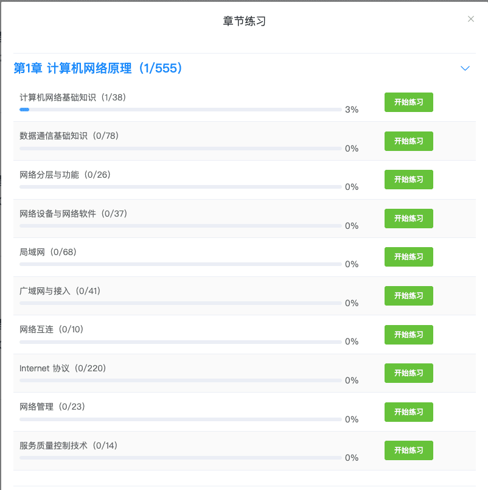This screenshot has height=490, width=488.
Task: Click the 第1章 计算机网络原理 (1/555) heading
Action: [x=98, y=68]
